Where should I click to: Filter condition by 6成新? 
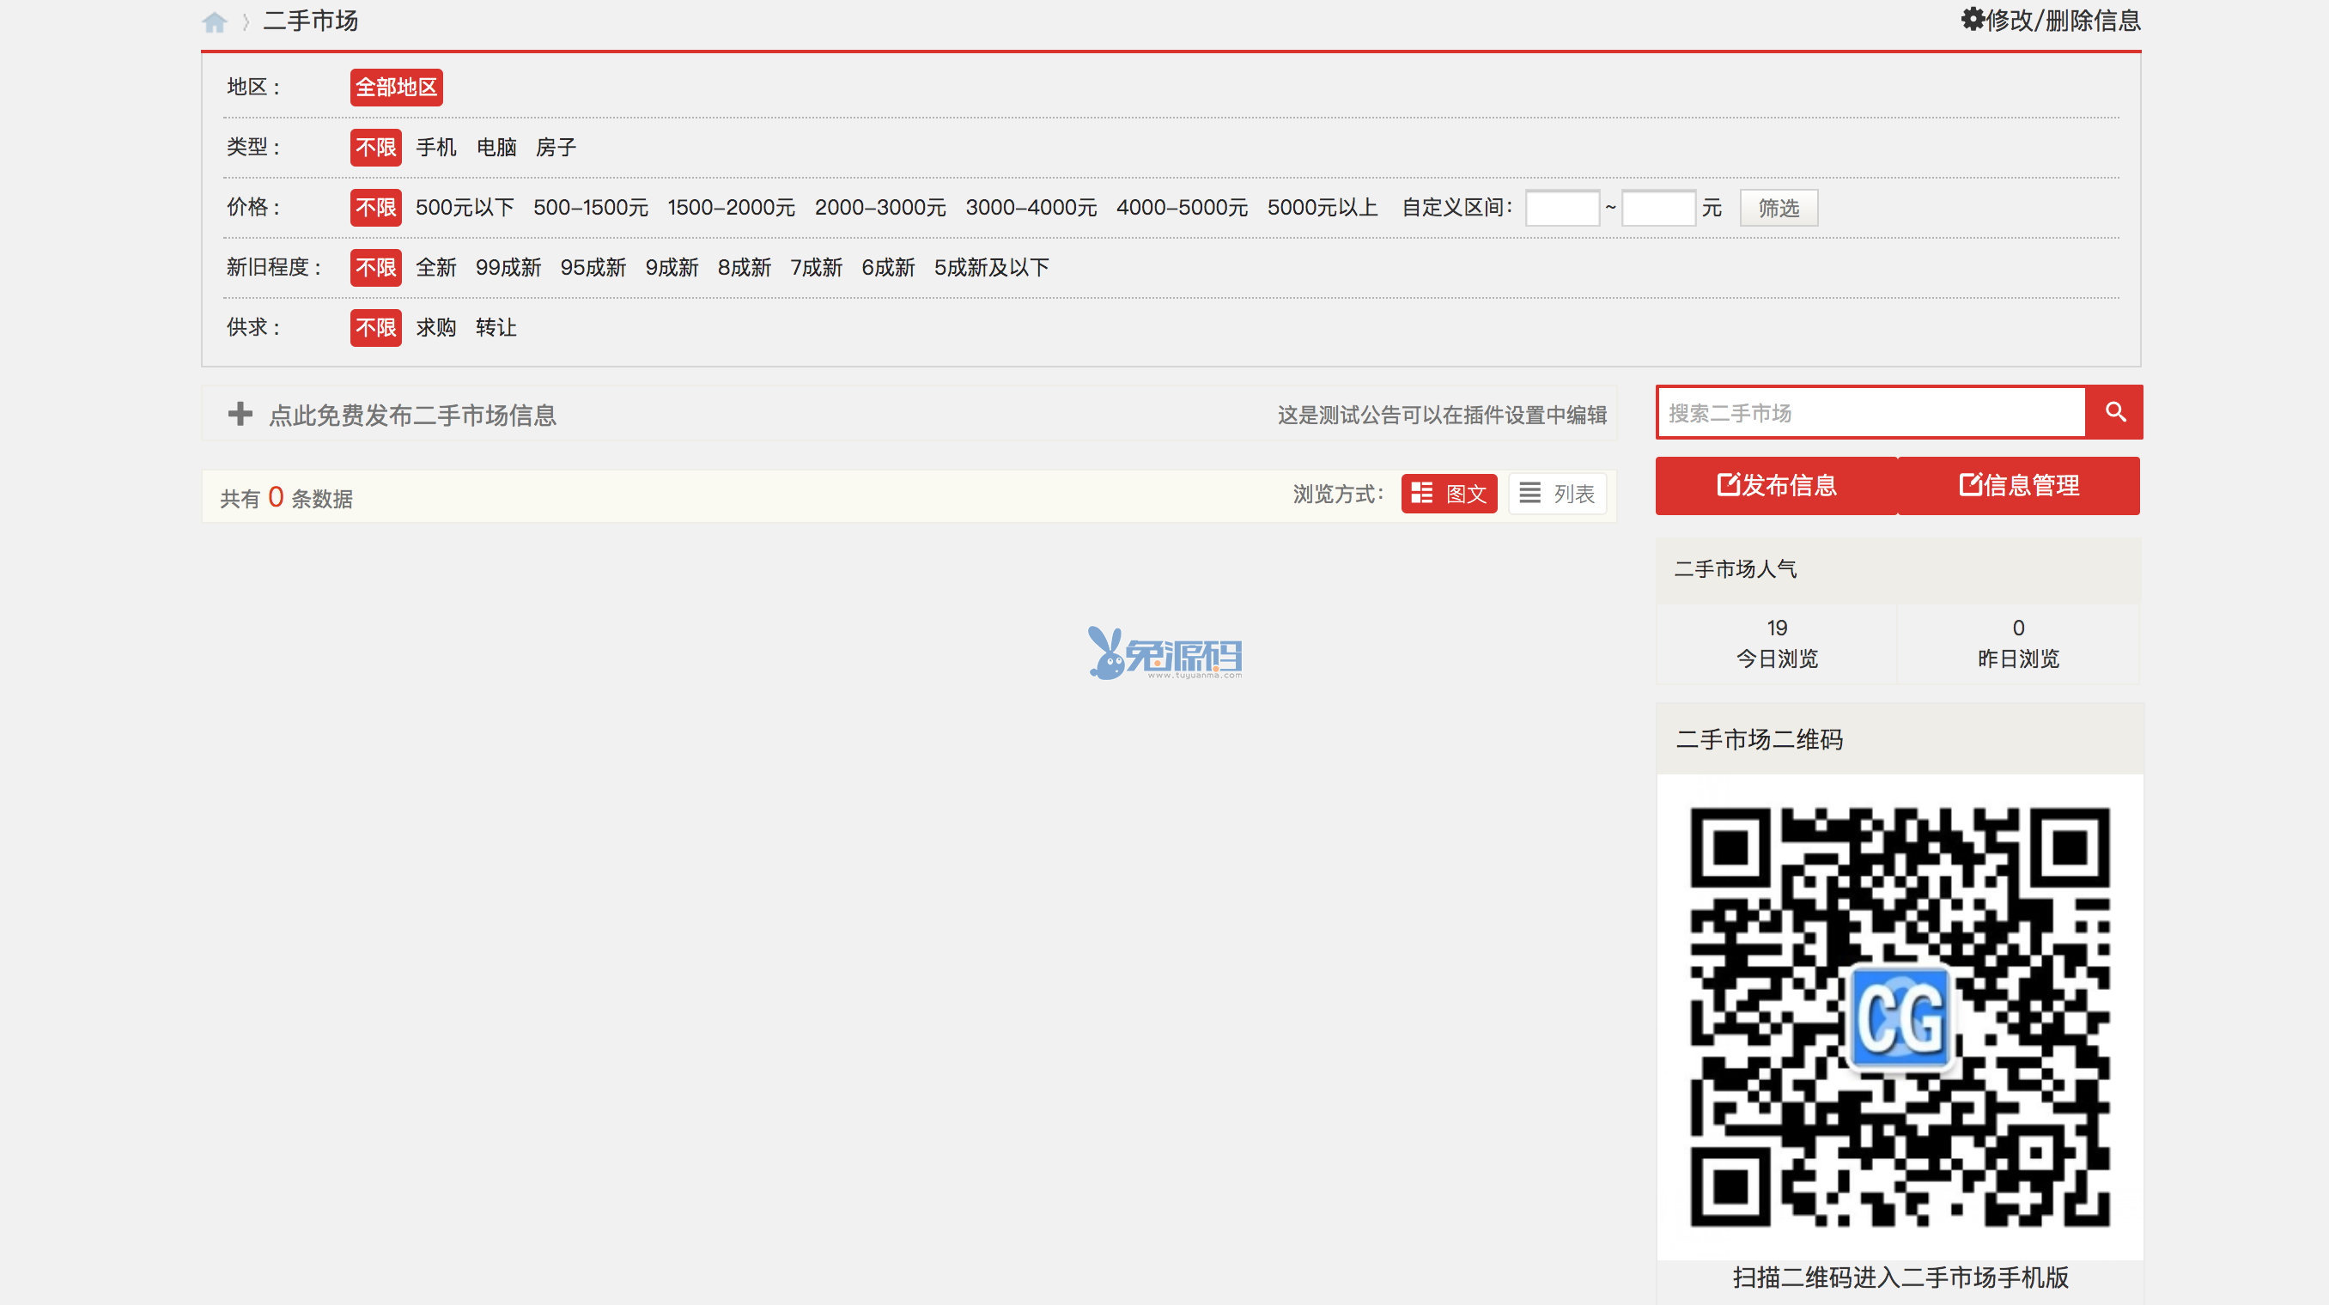tap(888, 268)
